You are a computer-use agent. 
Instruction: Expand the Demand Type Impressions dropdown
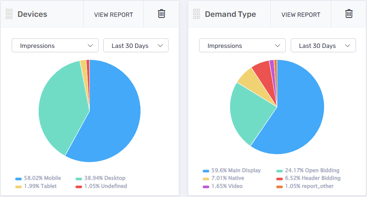tap(242, 46)
